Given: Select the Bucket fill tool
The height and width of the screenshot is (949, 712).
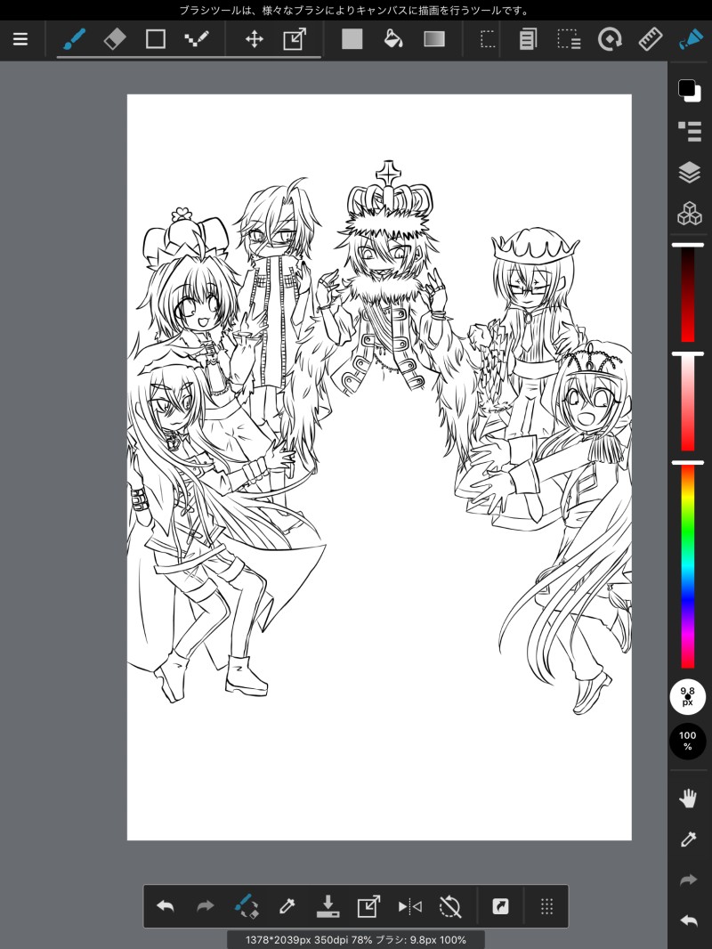Looking at the screenshot, I should pos(393,39).
